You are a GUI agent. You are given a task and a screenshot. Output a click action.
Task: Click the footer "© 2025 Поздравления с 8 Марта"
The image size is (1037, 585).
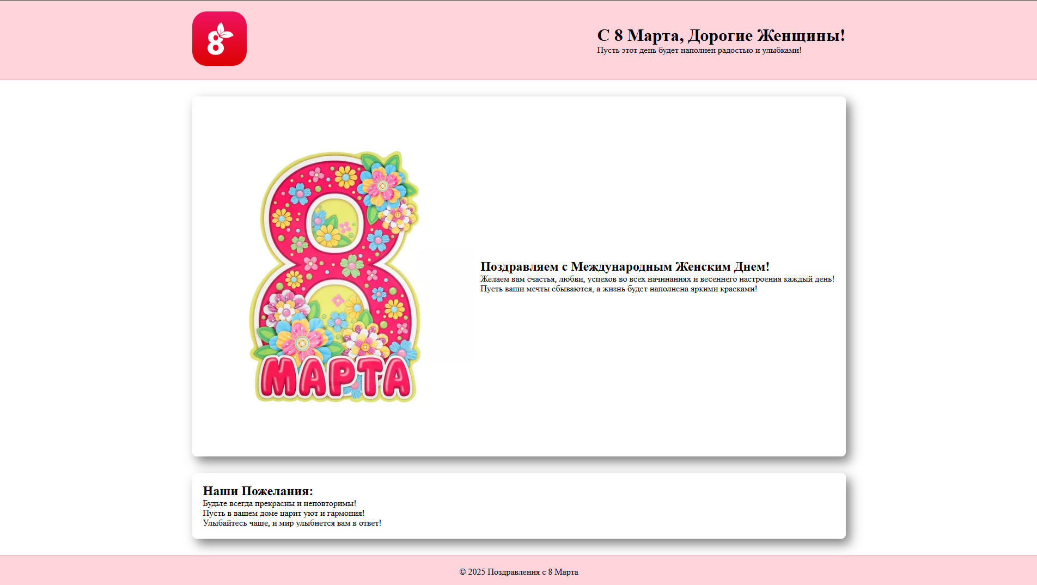click(x=518, y=571)
